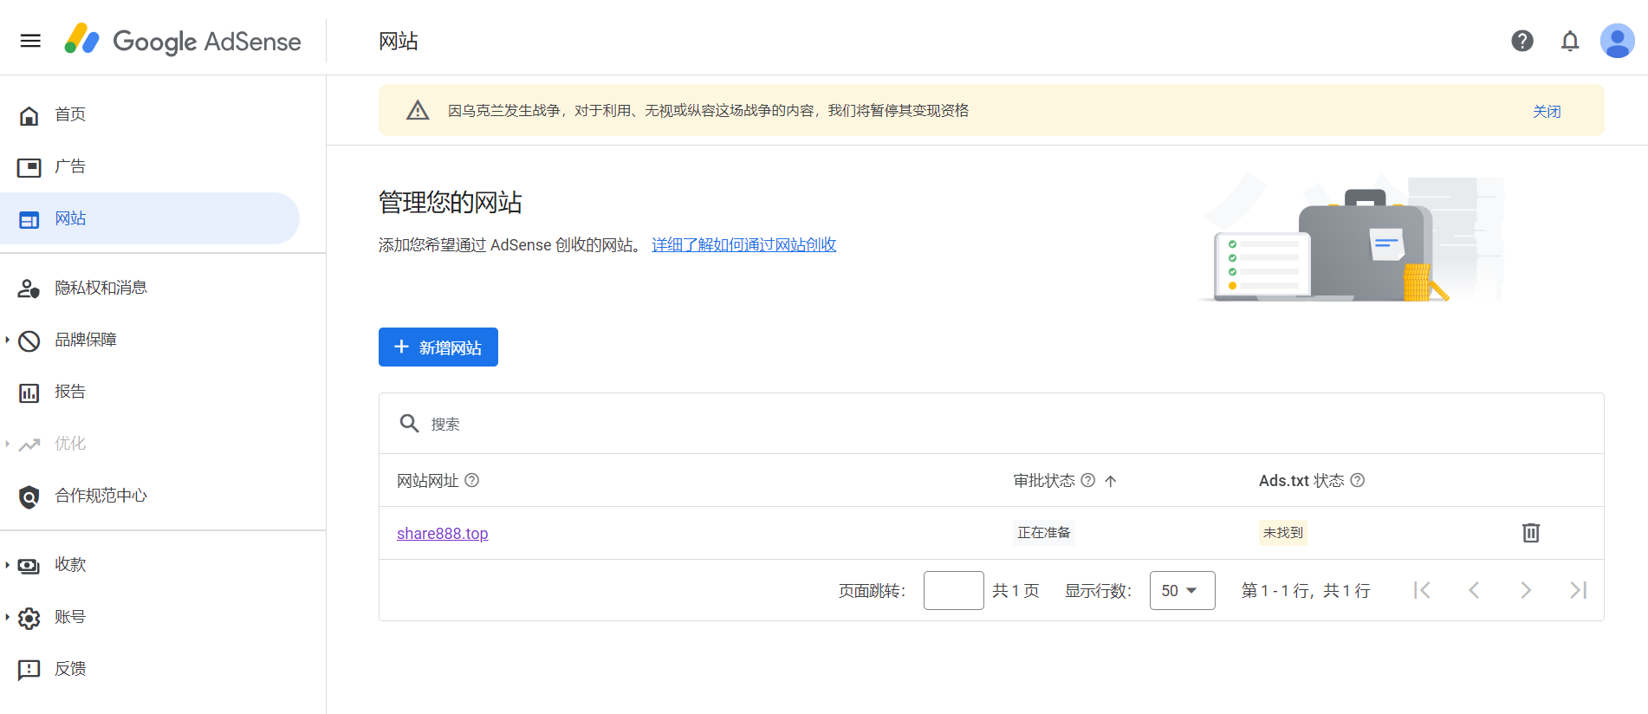This screenshot has width=1648, height=714.
Task: Click the feedback icon beside 反馈
Action: [x=29, y=670]
